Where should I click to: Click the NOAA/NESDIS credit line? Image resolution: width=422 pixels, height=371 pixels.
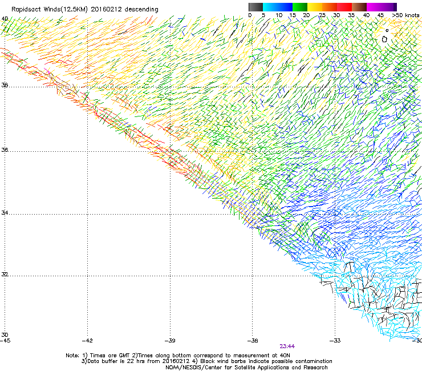246,368
